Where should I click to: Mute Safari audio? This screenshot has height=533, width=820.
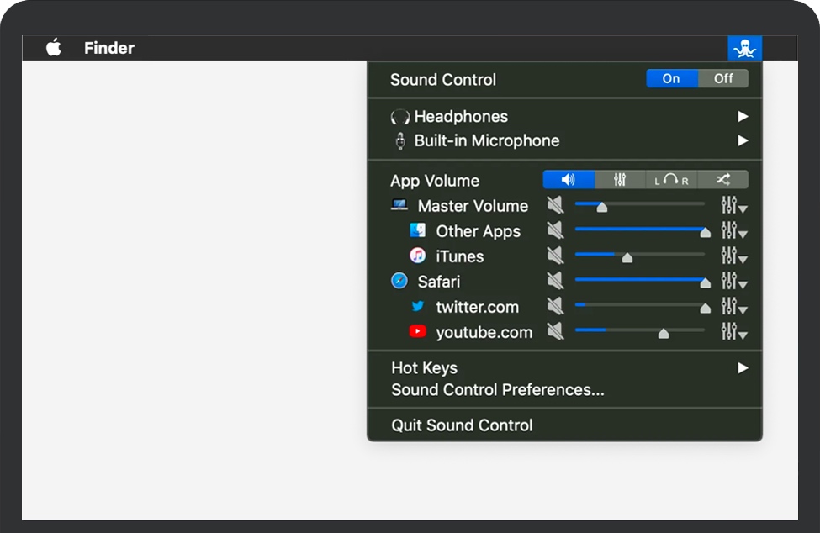click(556, 281)
